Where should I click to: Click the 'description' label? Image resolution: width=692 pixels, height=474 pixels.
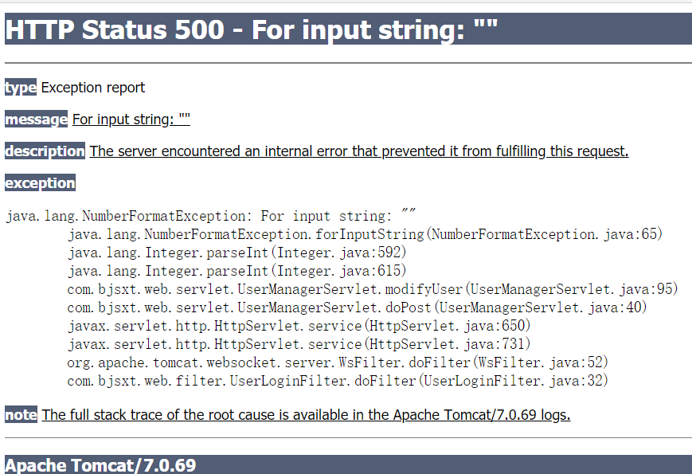click(x=45, y=151)
